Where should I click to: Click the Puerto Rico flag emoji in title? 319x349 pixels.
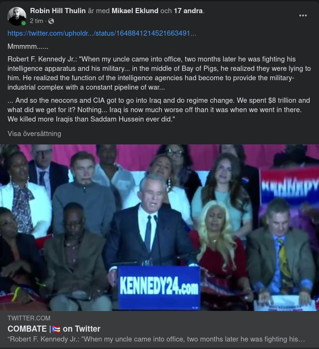56,329
